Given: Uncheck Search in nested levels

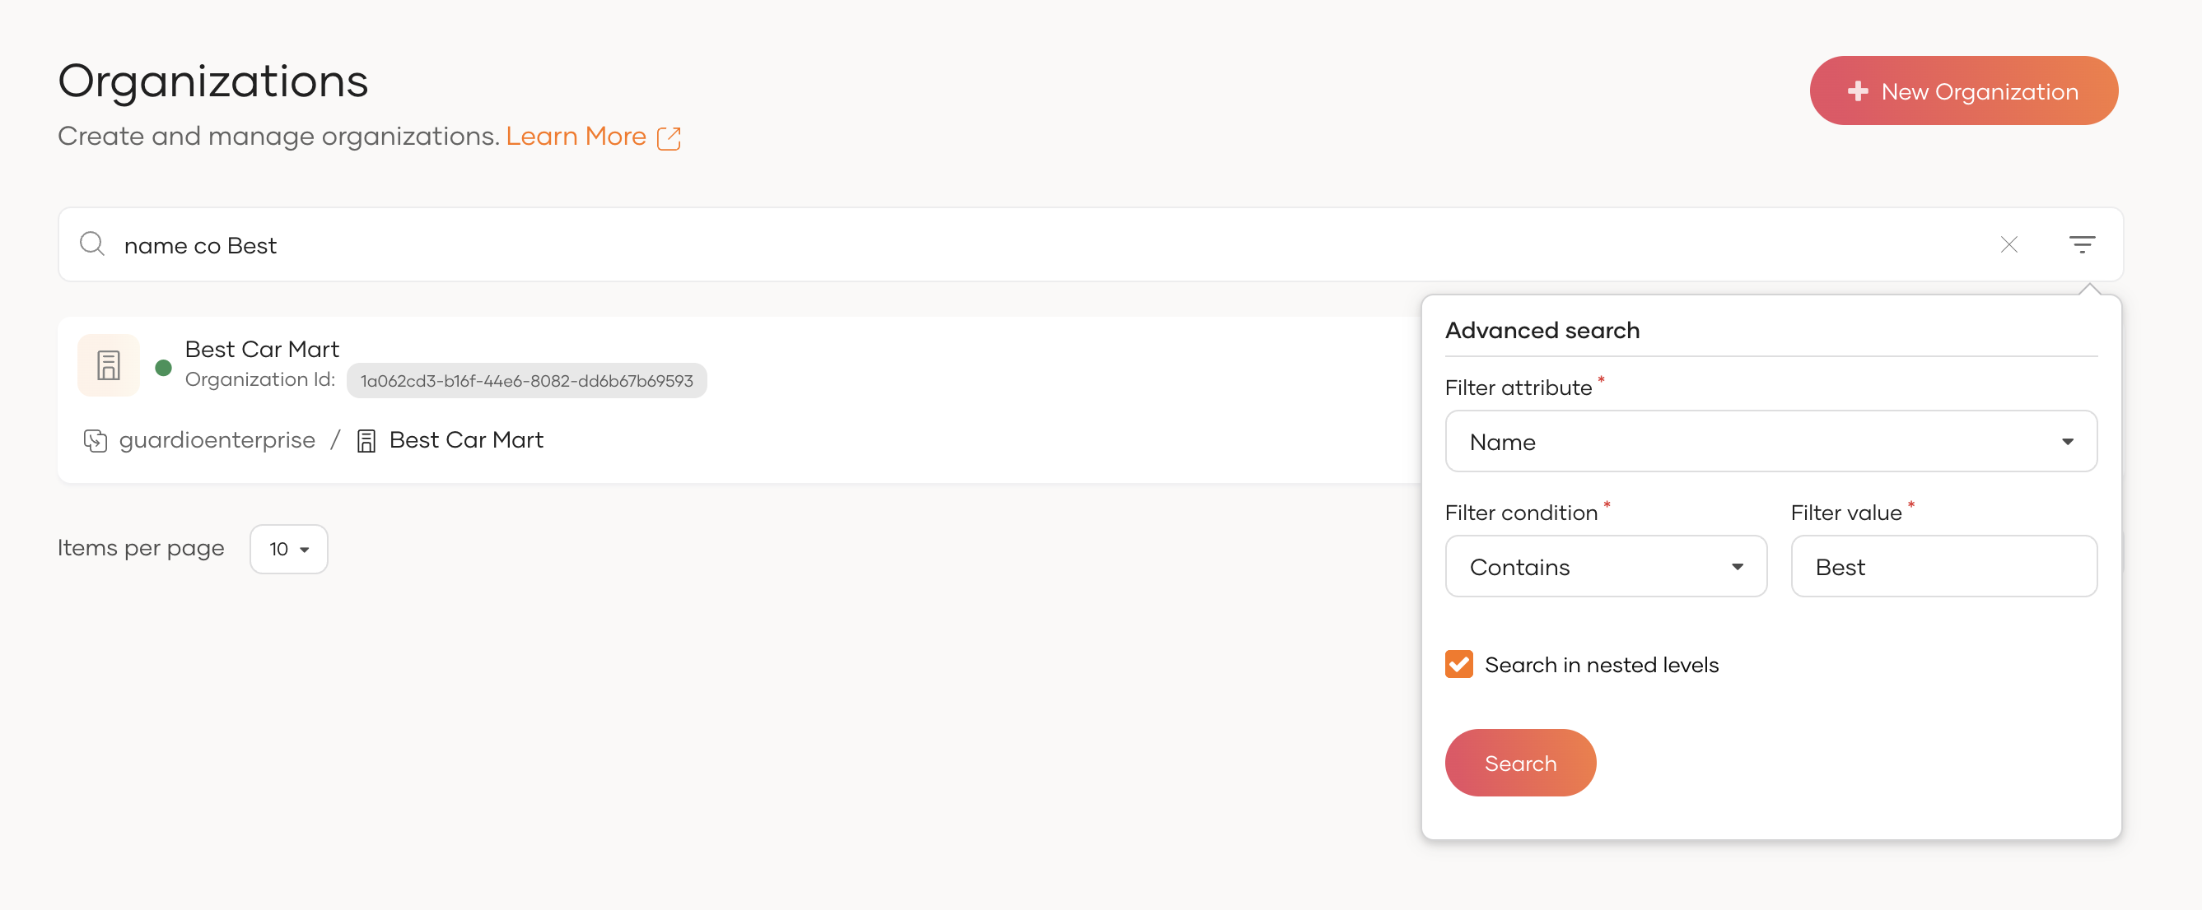Looking at the screenshot, I should pos(1458,664).
